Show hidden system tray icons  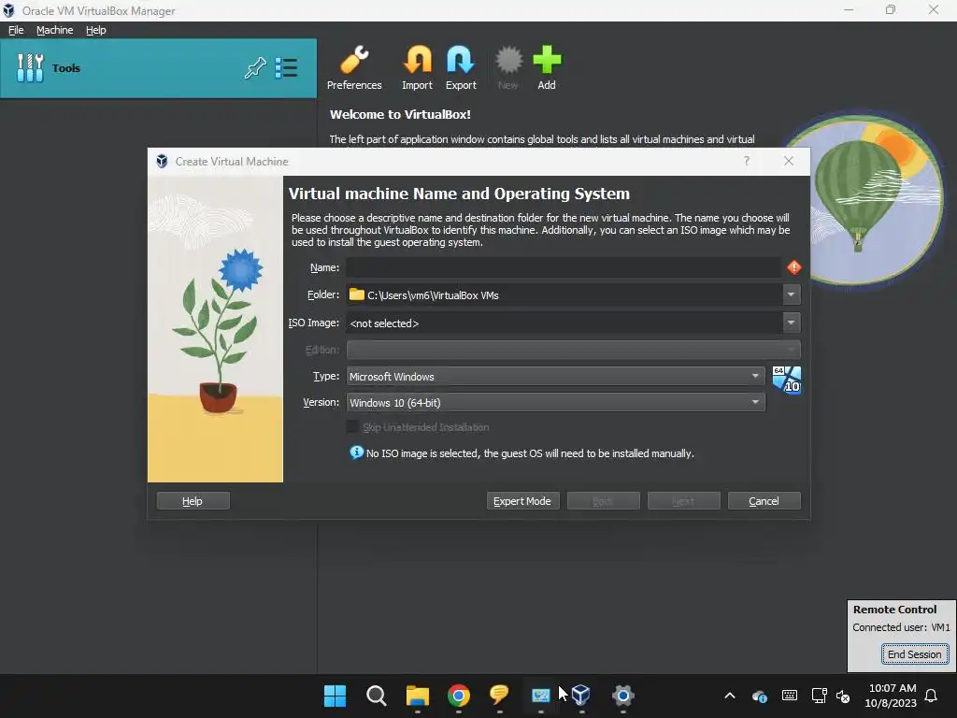[x=729, y=696]
